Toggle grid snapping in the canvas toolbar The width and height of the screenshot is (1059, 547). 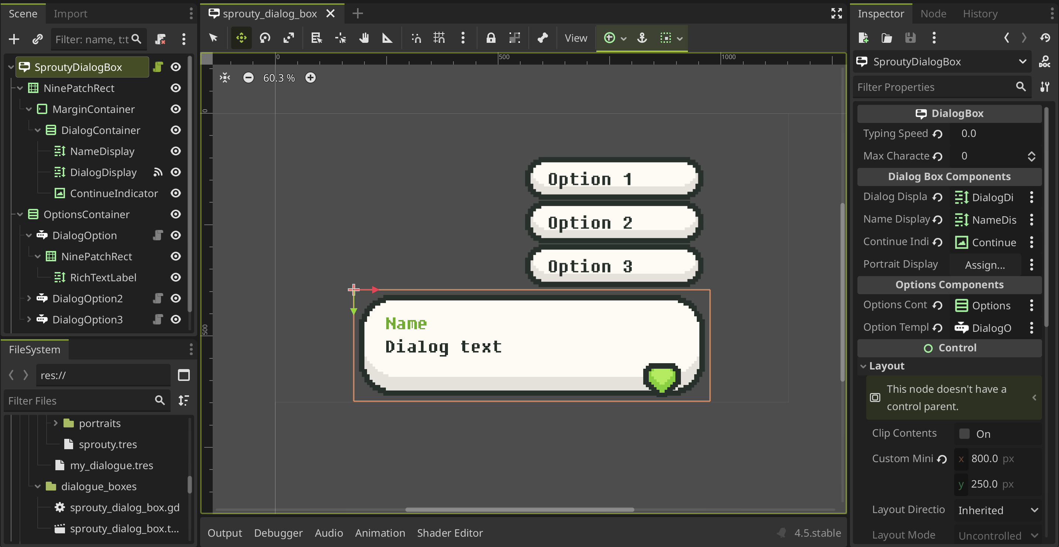coord(439,38)
